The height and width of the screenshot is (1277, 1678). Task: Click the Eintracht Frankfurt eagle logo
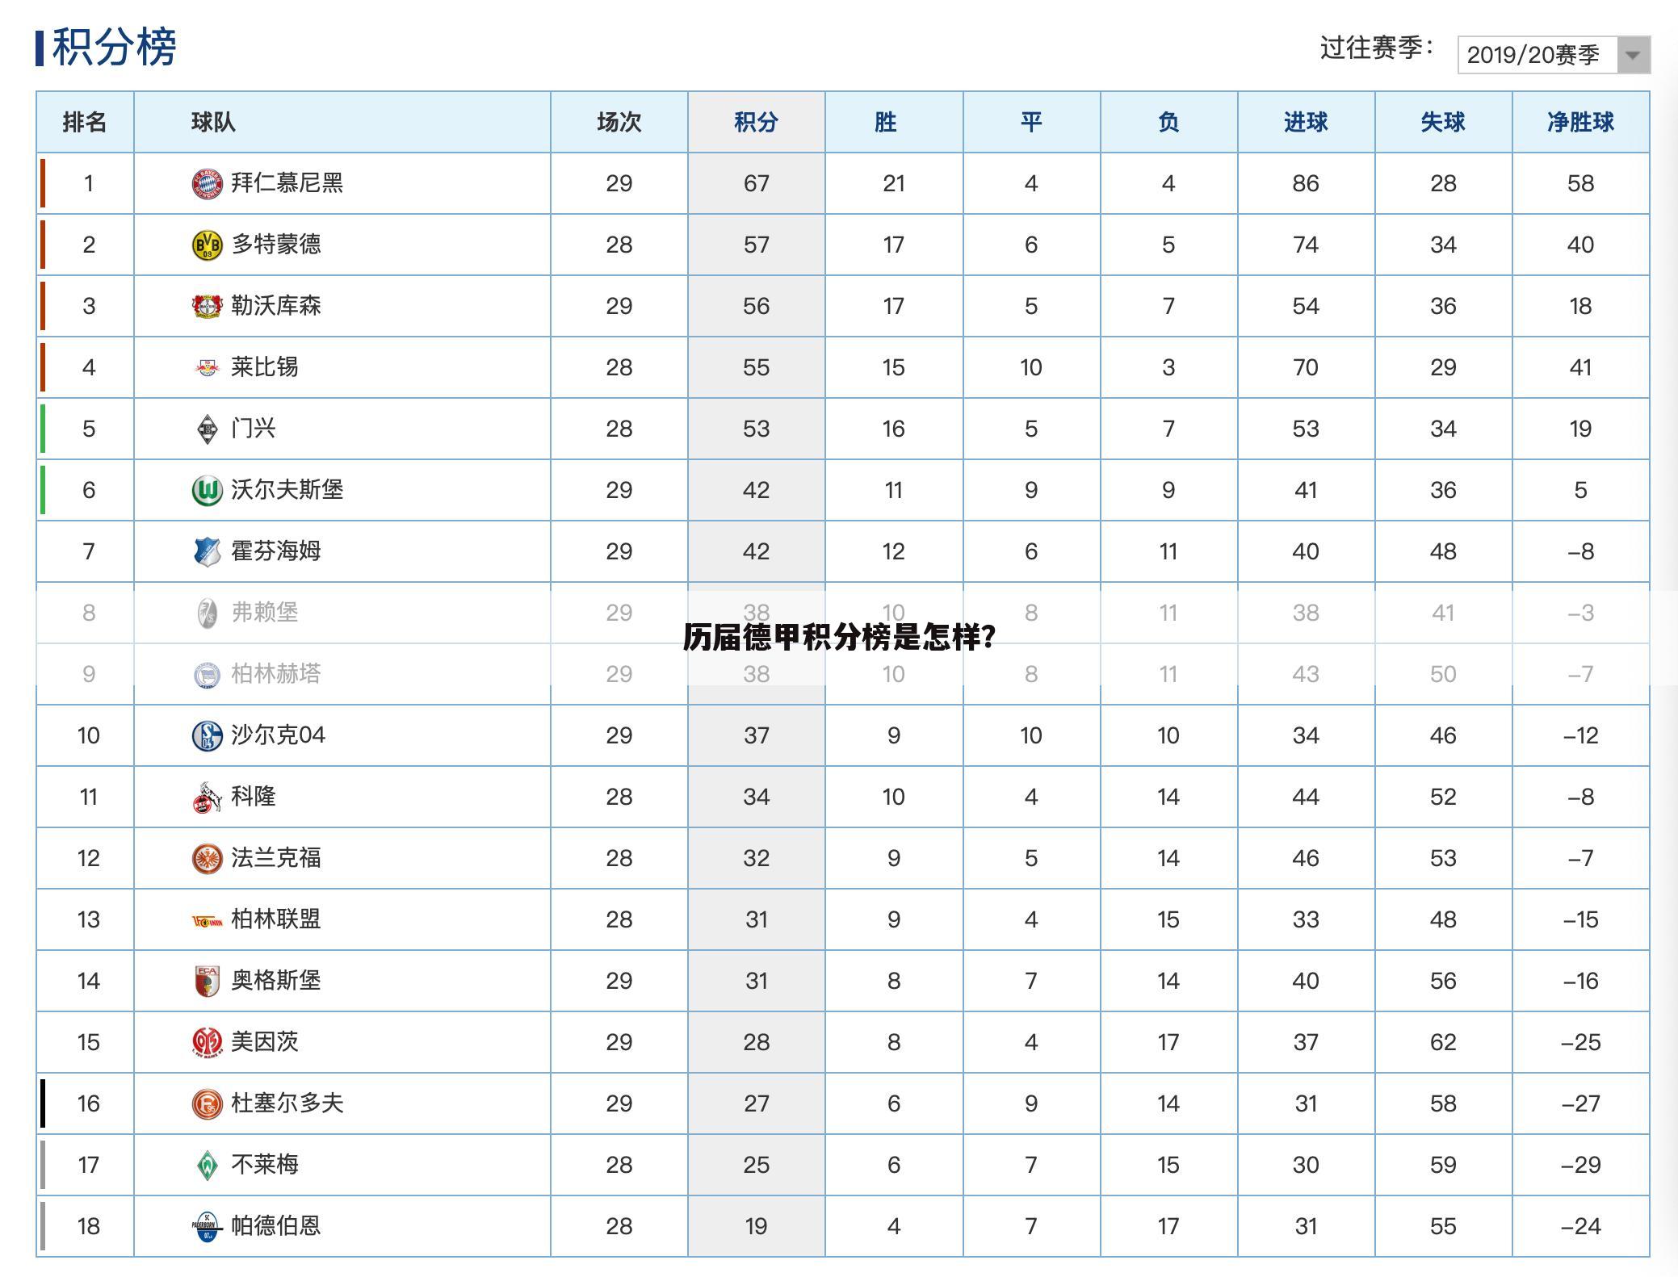pos(207,859)
